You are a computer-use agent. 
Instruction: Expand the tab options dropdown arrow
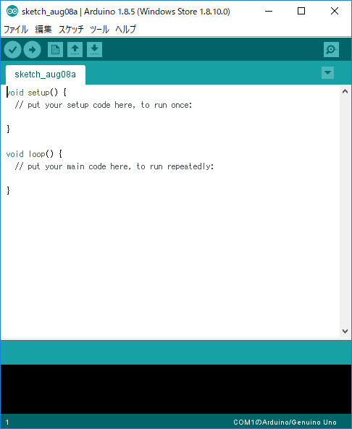pos(327,73)
